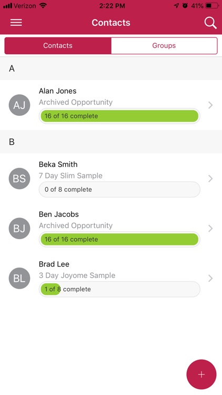The width and height of the screenshot is (222, 395).
Task: Tap the BL avatar circle
Action: pyautogui.click(x=19, y=279)
